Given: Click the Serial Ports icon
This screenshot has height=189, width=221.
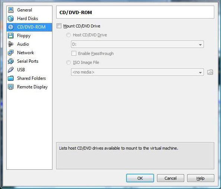Looking at the screenshot, I should (11, 61).
